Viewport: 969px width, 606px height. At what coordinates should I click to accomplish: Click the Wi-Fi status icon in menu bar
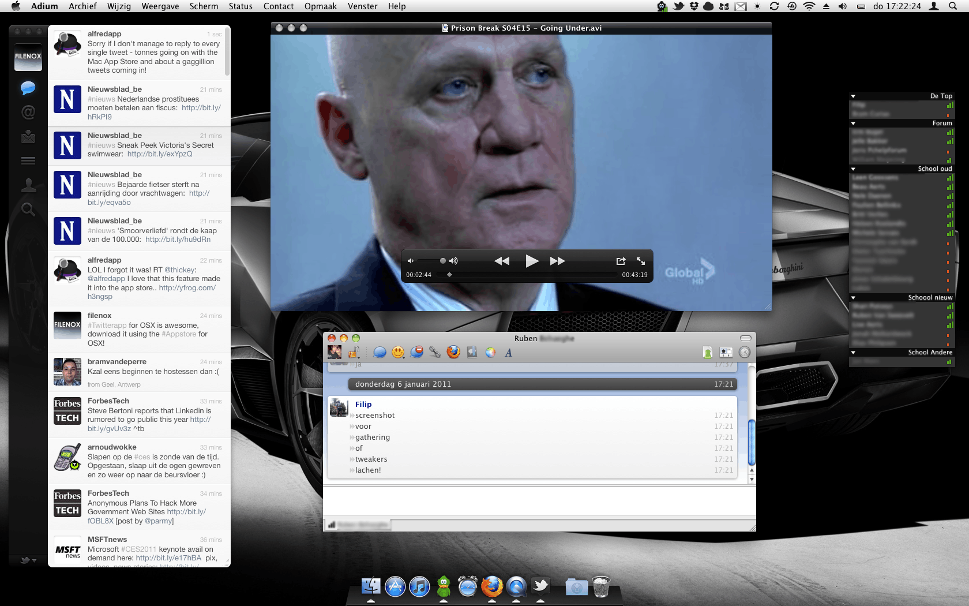coord(809,6)
